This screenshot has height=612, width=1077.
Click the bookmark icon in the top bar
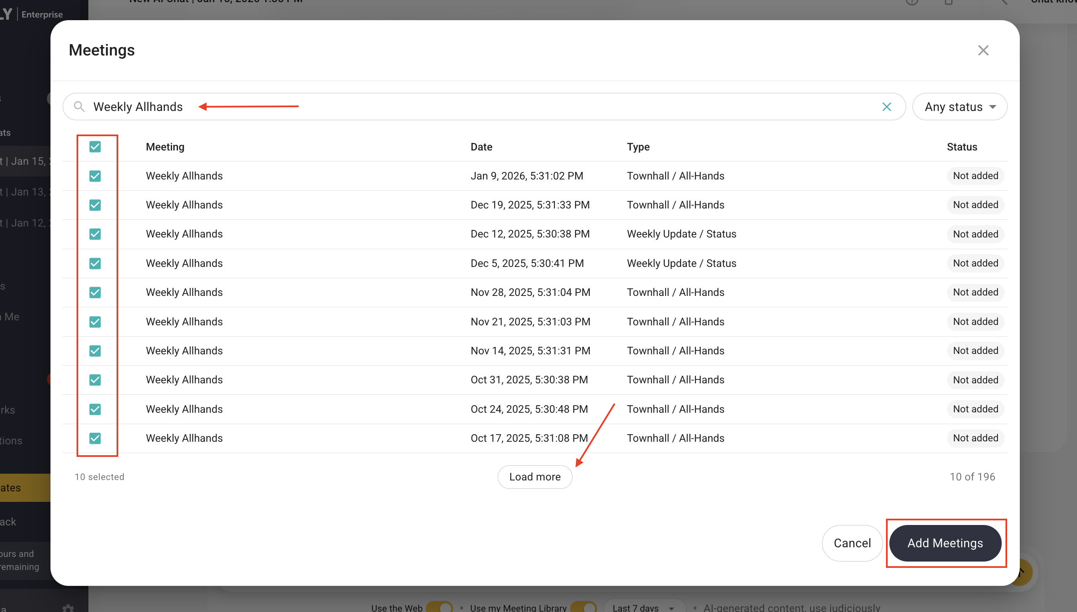(948, 3)
